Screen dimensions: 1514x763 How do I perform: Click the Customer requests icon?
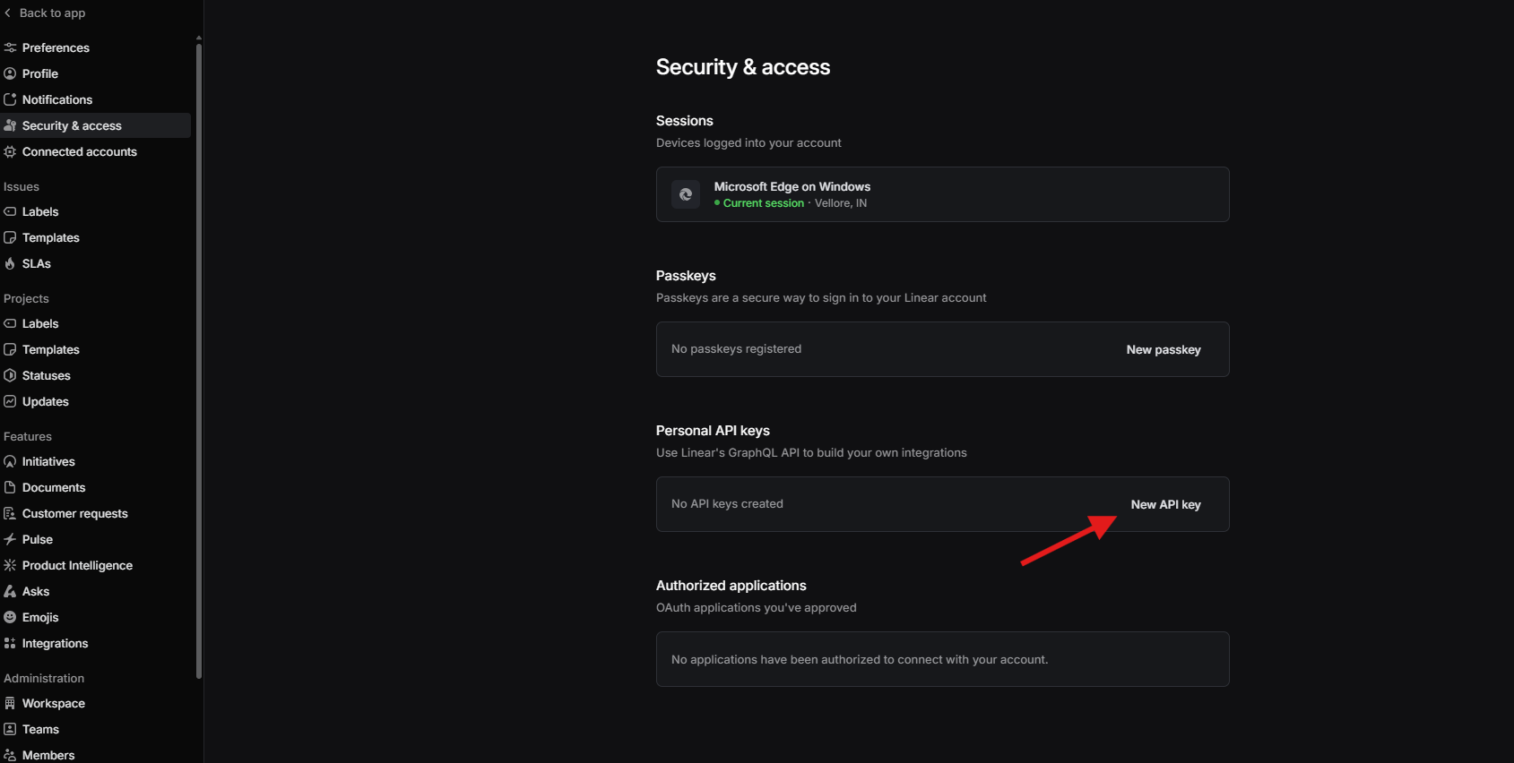[x=10, y=513]
